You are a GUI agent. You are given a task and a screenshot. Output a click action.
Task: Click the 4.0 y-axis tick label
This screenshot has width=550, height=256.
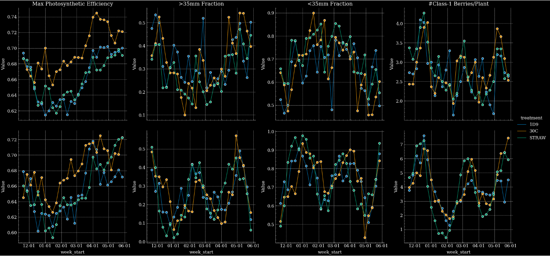(398, 24)
